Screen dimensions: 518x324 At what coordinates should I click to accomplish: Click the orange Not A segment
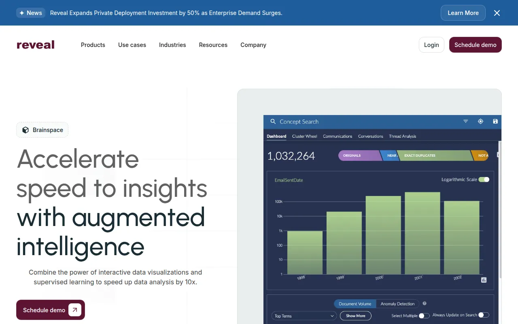point(480,156)
